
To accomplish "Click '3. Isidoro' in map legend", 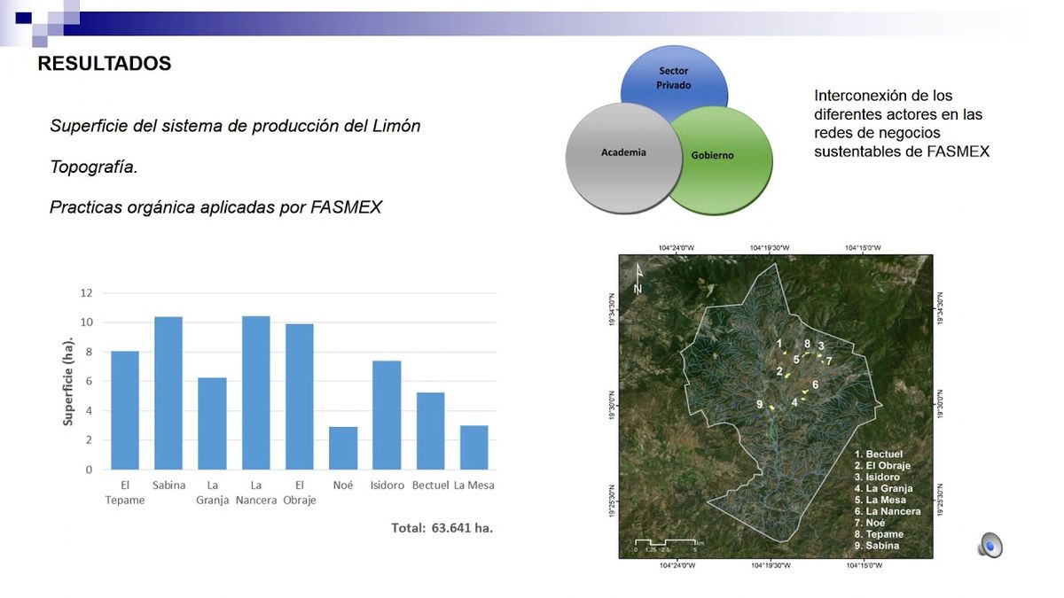I will click(877, 478).
